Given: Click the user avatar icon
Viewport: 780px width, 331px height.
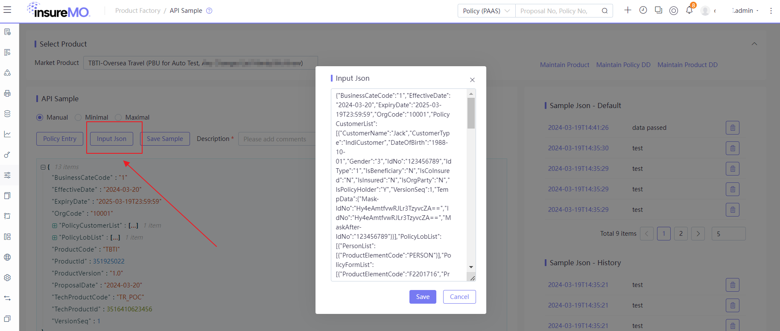Looking at the screenshot, I should tap(705, 11).
